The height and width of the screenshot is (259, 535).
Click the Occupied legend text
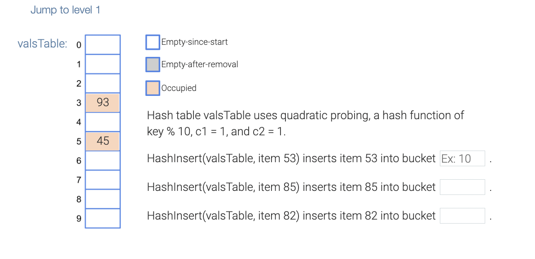point(179,88)
